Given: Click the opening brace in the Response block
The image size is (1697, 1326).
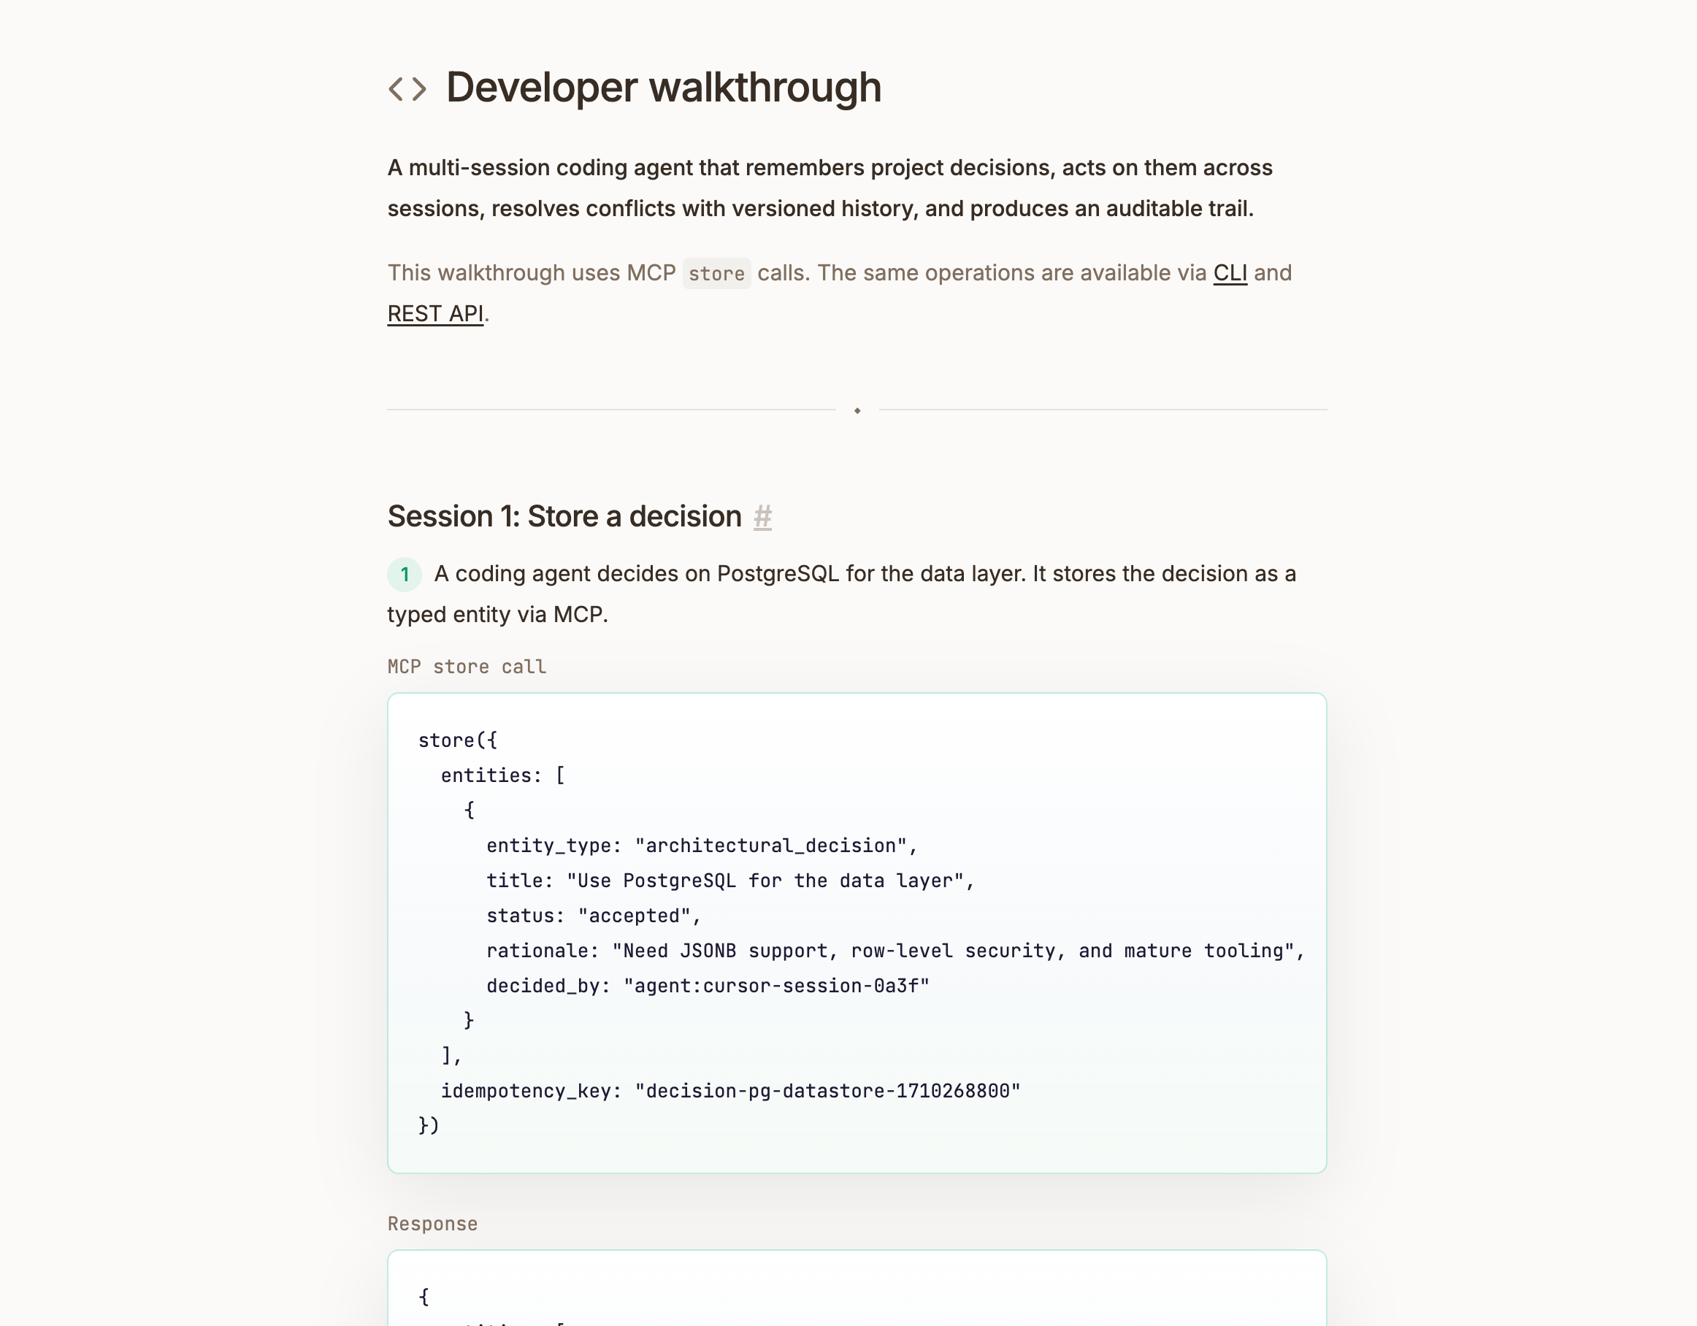Looking at the screenshot, I should pos(424,1296).
